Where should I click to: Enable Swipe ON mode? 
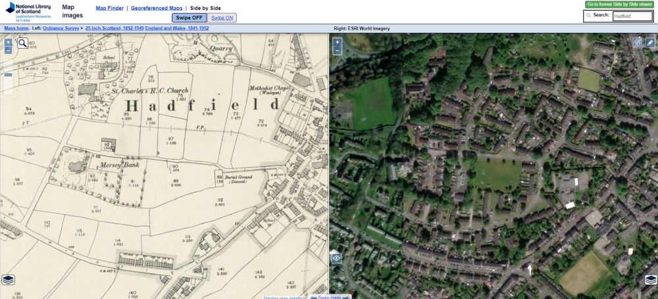pyautogui.click(x=223, y=18)
